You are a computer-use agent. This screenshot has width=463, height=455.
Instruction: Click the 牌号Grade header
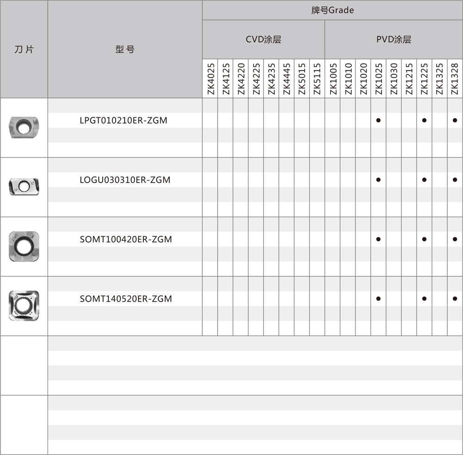point(332,10)
